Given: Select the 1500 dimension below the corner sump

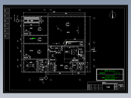Looking at the screenshot, I should pos(81,56).
